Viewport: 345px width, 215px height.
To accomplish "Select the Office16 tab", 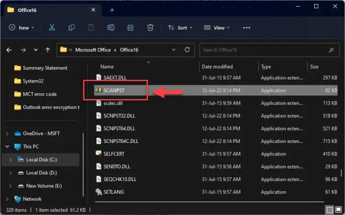I will pos(51,10).
